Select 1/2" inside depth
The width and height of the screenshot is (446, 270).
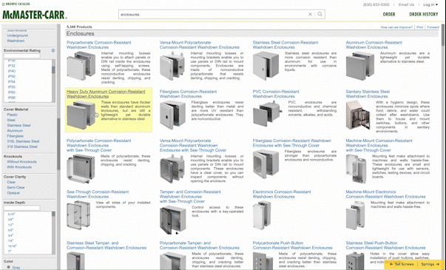11,225
